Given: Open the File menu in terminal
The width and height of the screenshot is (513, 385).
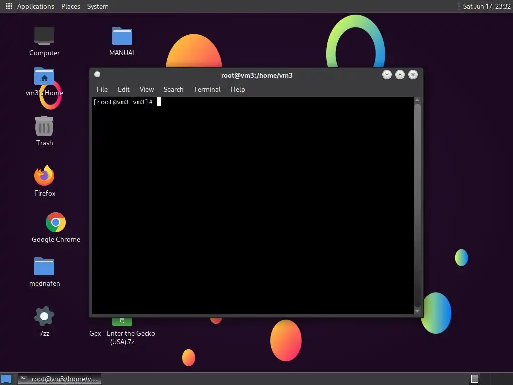Looking at the screenshot, I should tap(102, 89).
